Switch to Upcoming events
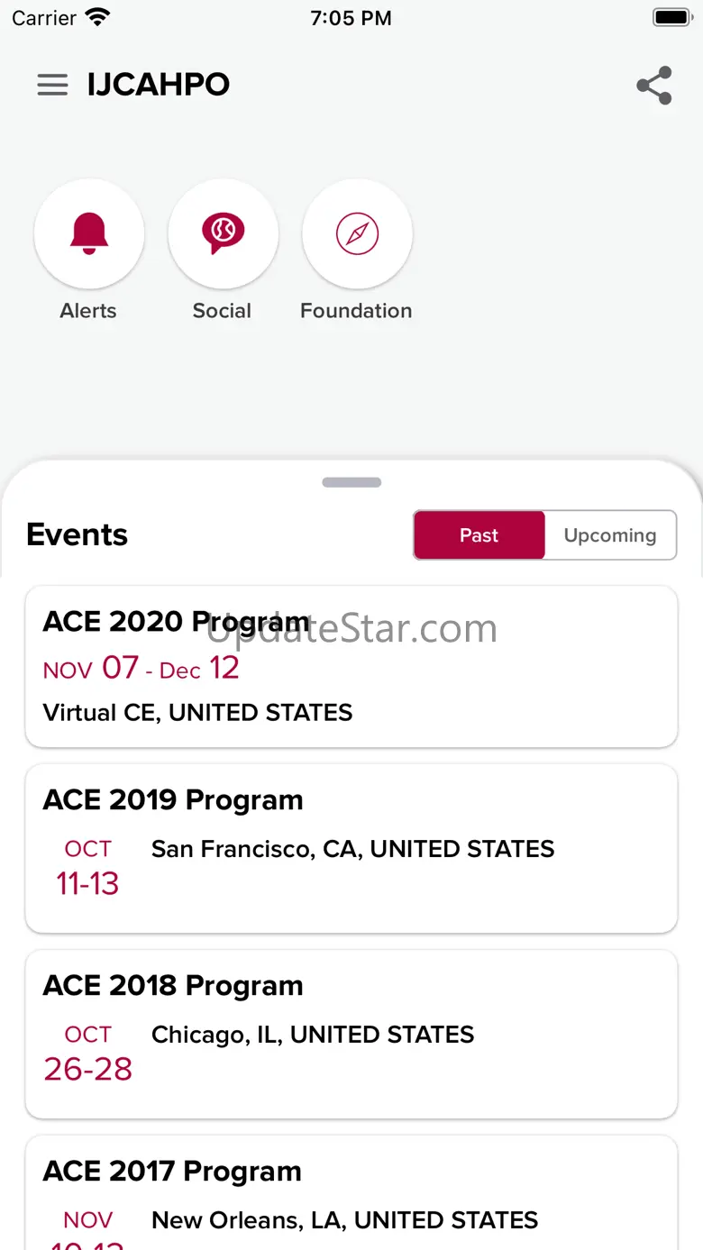The height and width of the screenshot is (1250, 703). [610, 535]
